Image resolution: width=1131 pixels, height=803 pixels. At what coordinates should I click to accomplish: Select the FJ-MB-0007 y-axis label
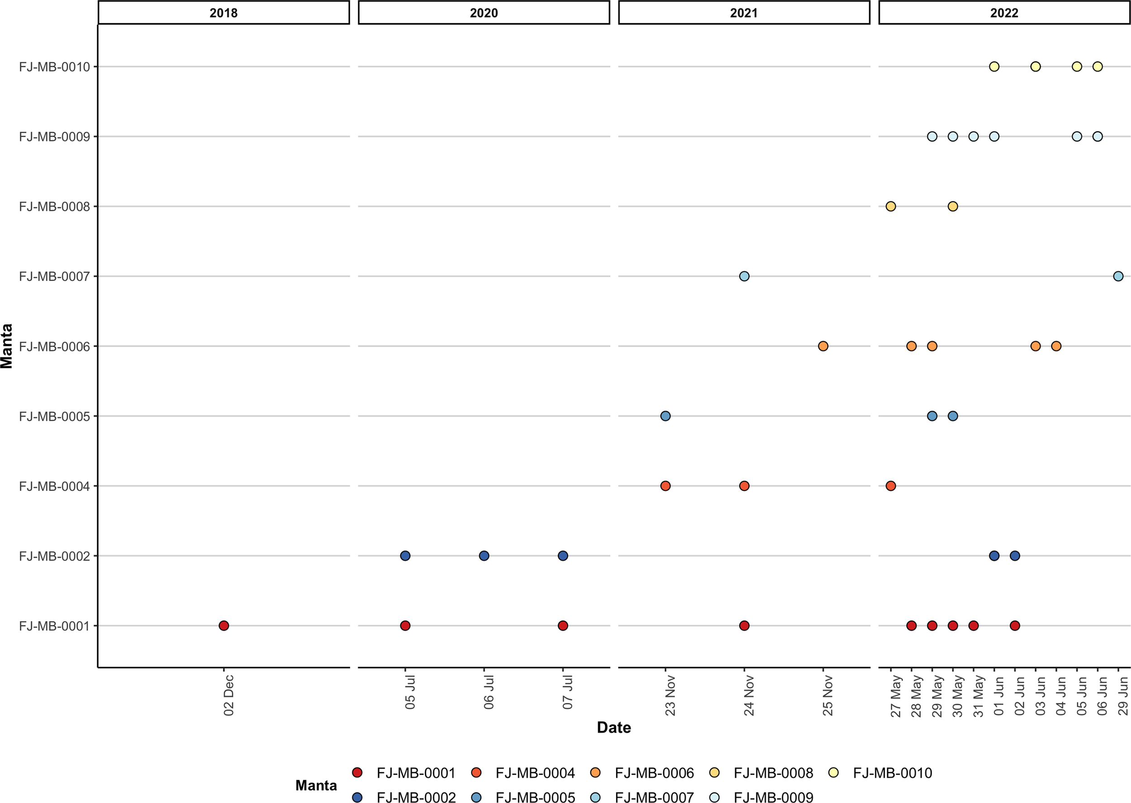click(x=54, y=276)
